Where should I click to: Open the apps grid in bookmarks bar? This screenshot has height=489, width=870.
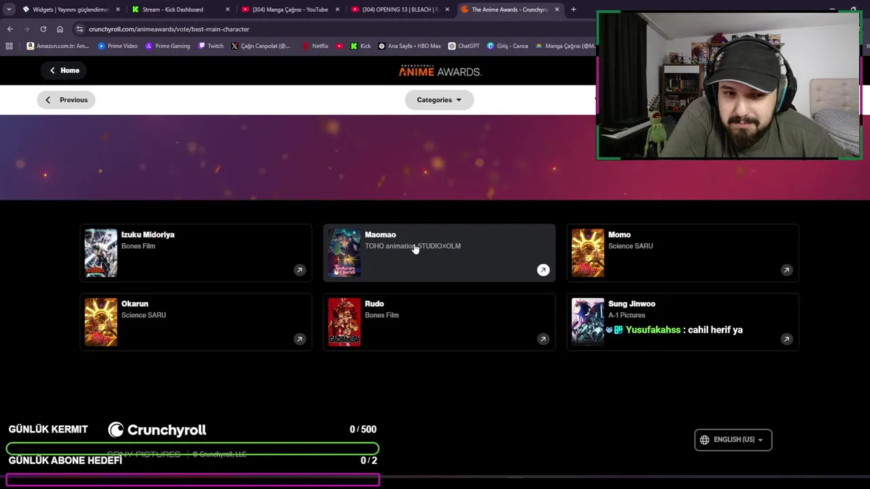[x=9, y=46]
